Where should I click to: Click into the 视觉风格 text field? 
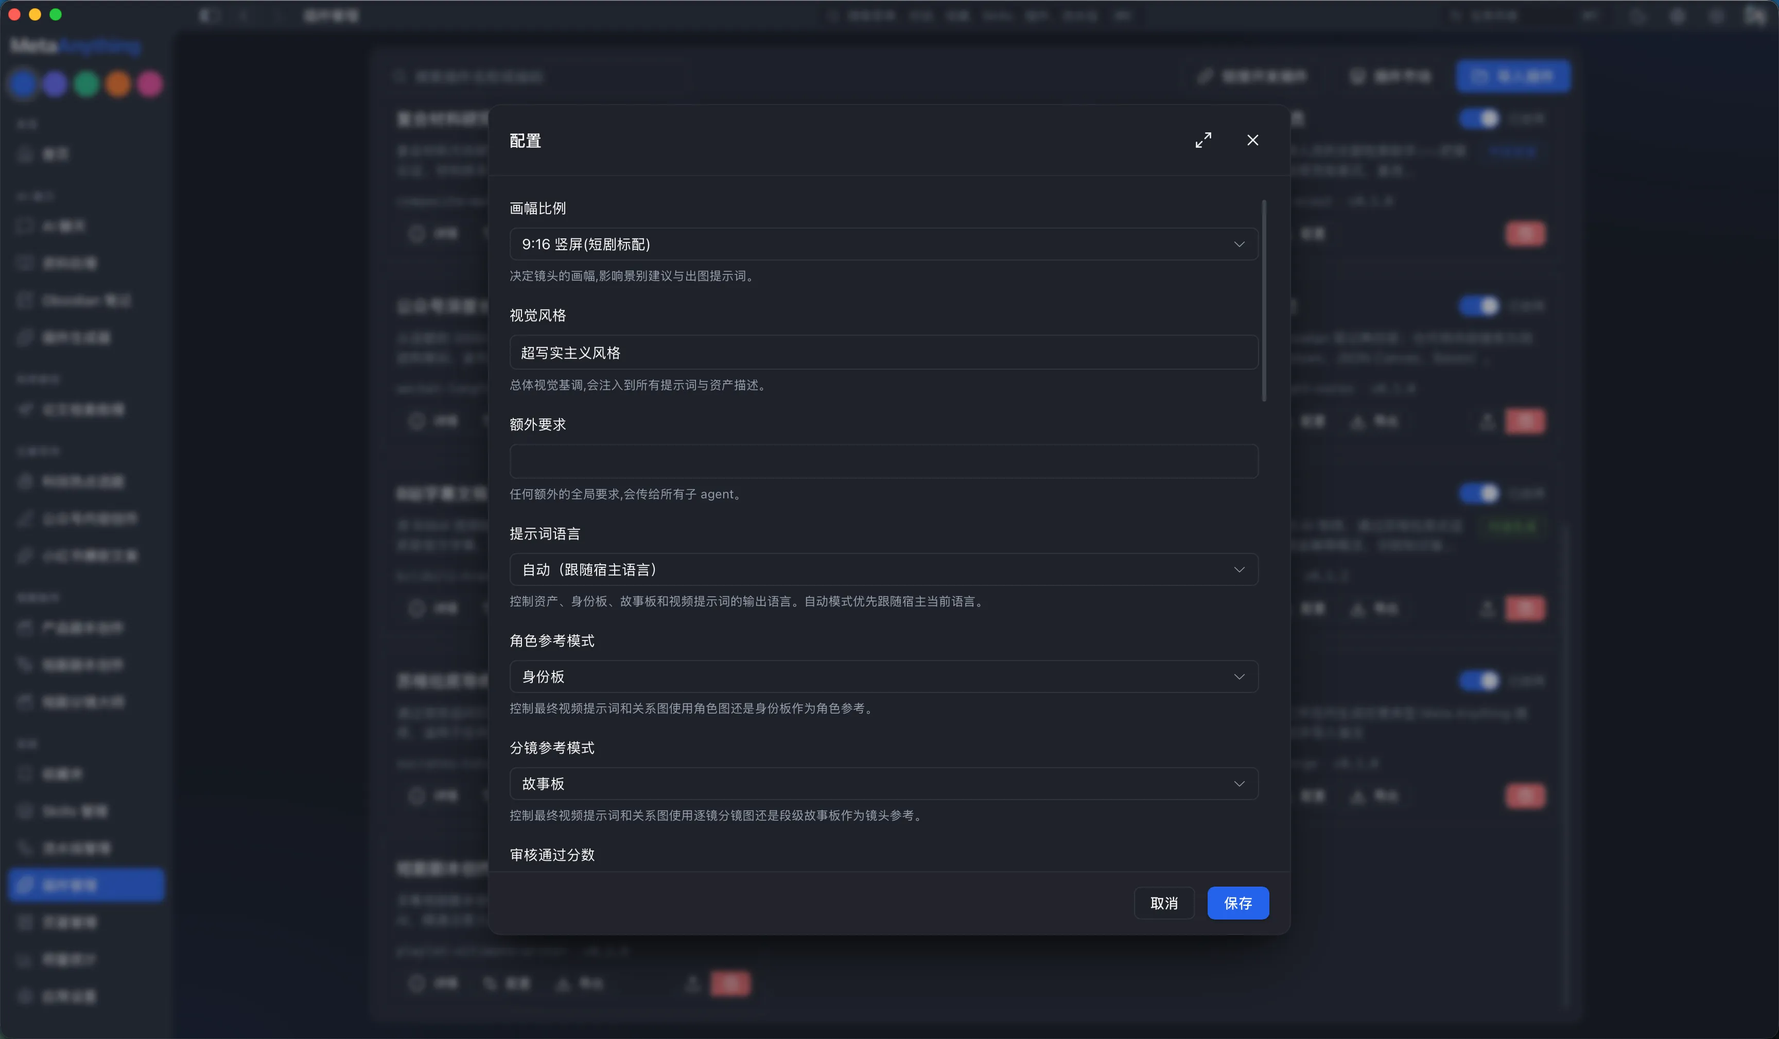tap(883, 353)
